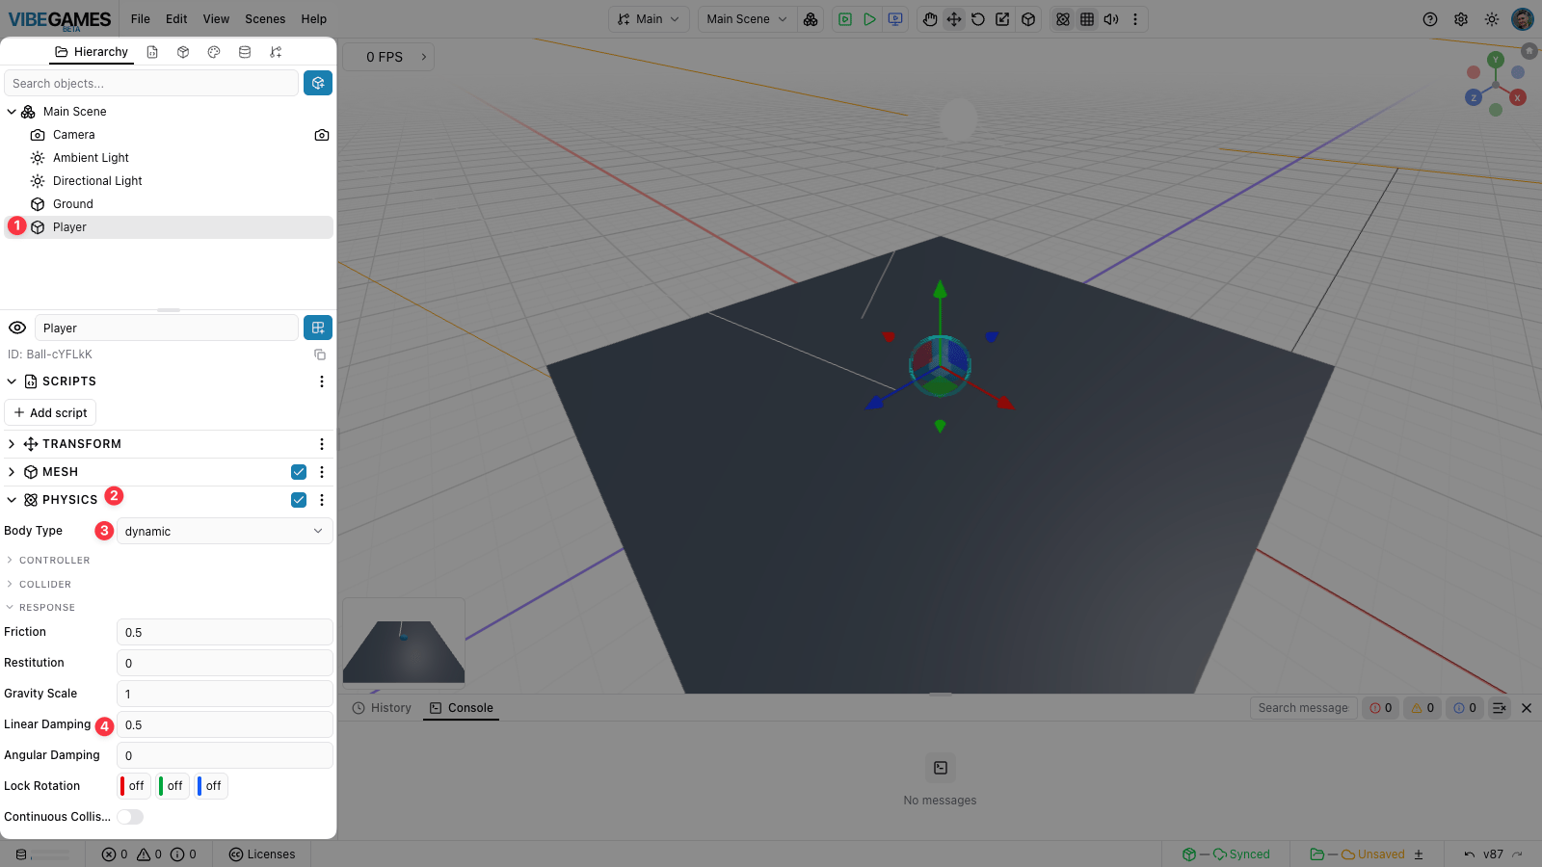Screen dimensions: 1542x867
Task: Copy the Player ID to clipboard
Action: (x=320, y=355)
